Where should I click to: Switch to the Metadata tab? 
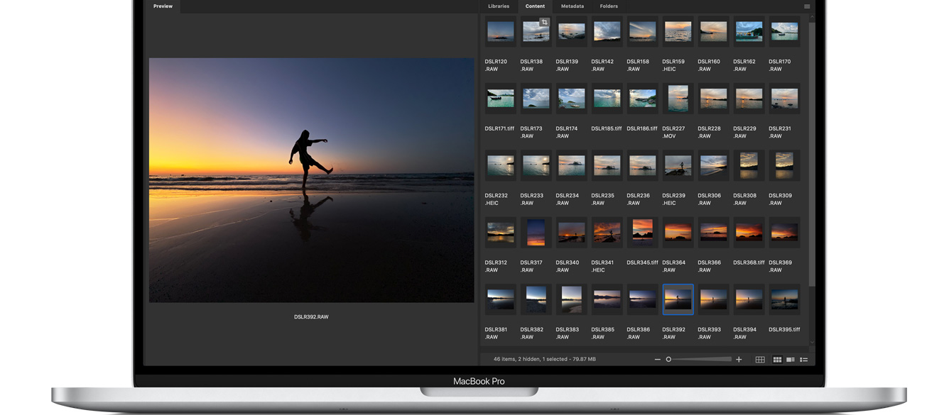tap(572, 6)
